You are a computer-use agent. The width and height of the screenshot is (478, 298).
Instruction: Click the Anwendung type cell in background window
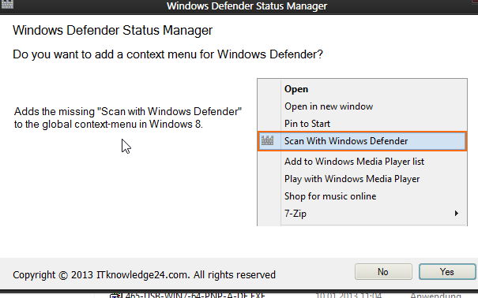[435, 296]
